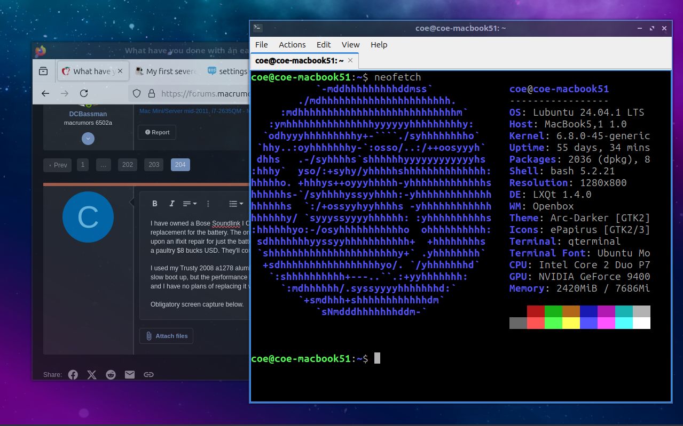
Task: Go to thread page 202
Action: tap(128, 165)
